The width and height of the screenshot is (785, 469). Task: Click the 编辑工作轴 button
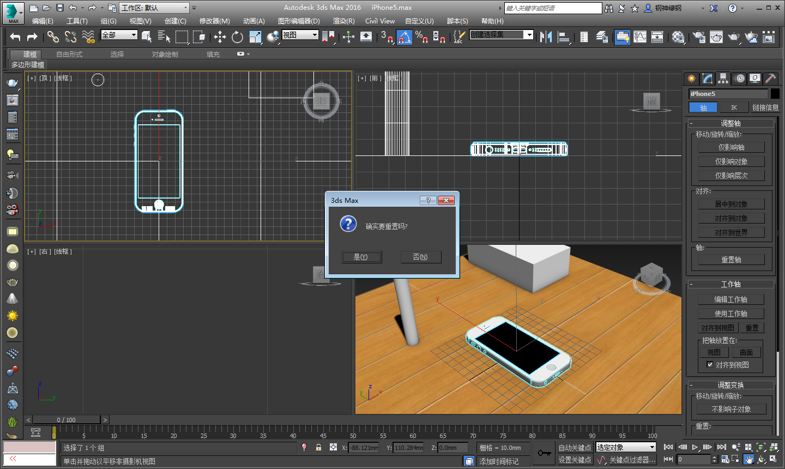[x=731, y=299]
